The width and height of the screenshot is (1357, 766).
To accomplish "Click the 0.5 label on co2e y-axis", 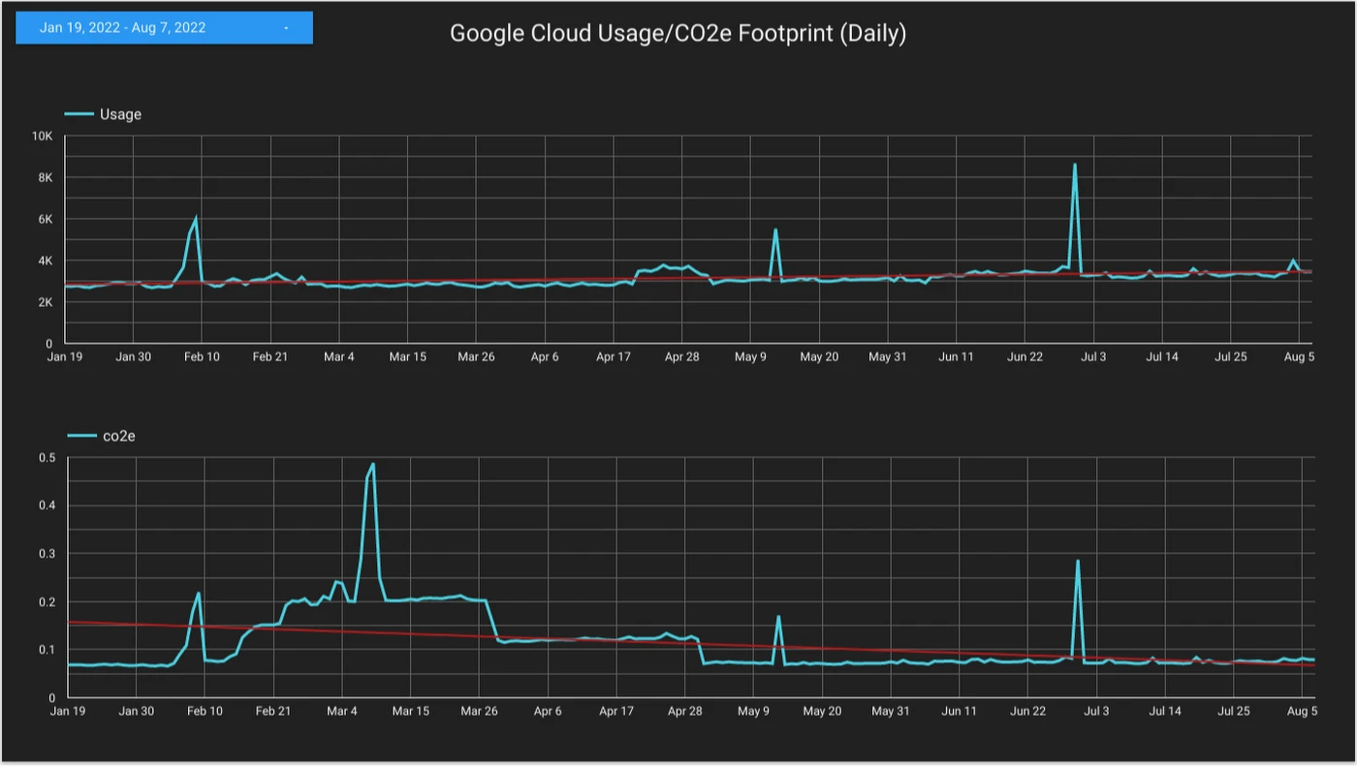I will [47, 458].
